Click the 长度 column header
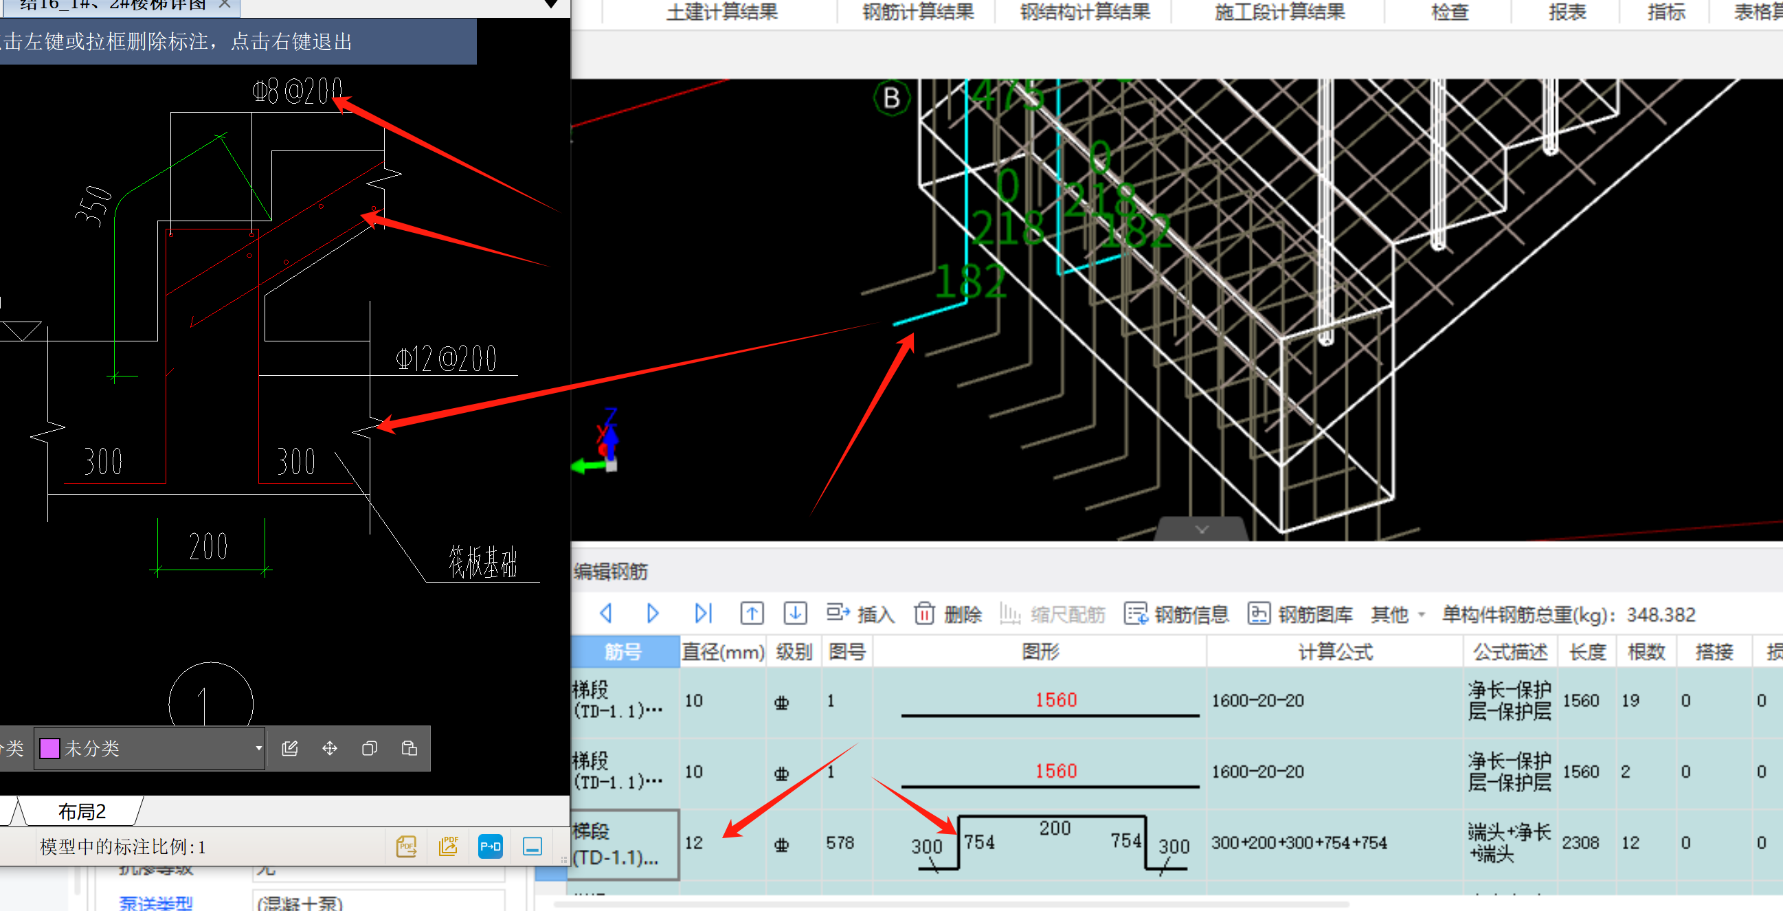Image resolution: width=1783 pixels, height=911 pixels. click(x=1587, y=651)
